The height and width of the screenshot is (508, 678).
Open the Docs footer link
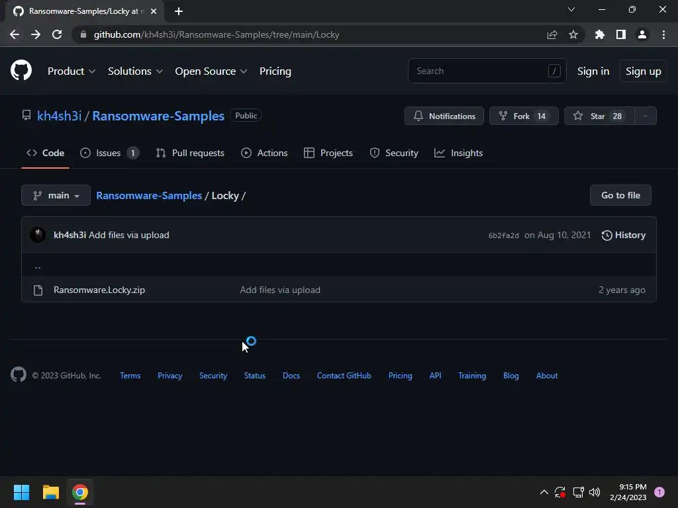[291, 376]
